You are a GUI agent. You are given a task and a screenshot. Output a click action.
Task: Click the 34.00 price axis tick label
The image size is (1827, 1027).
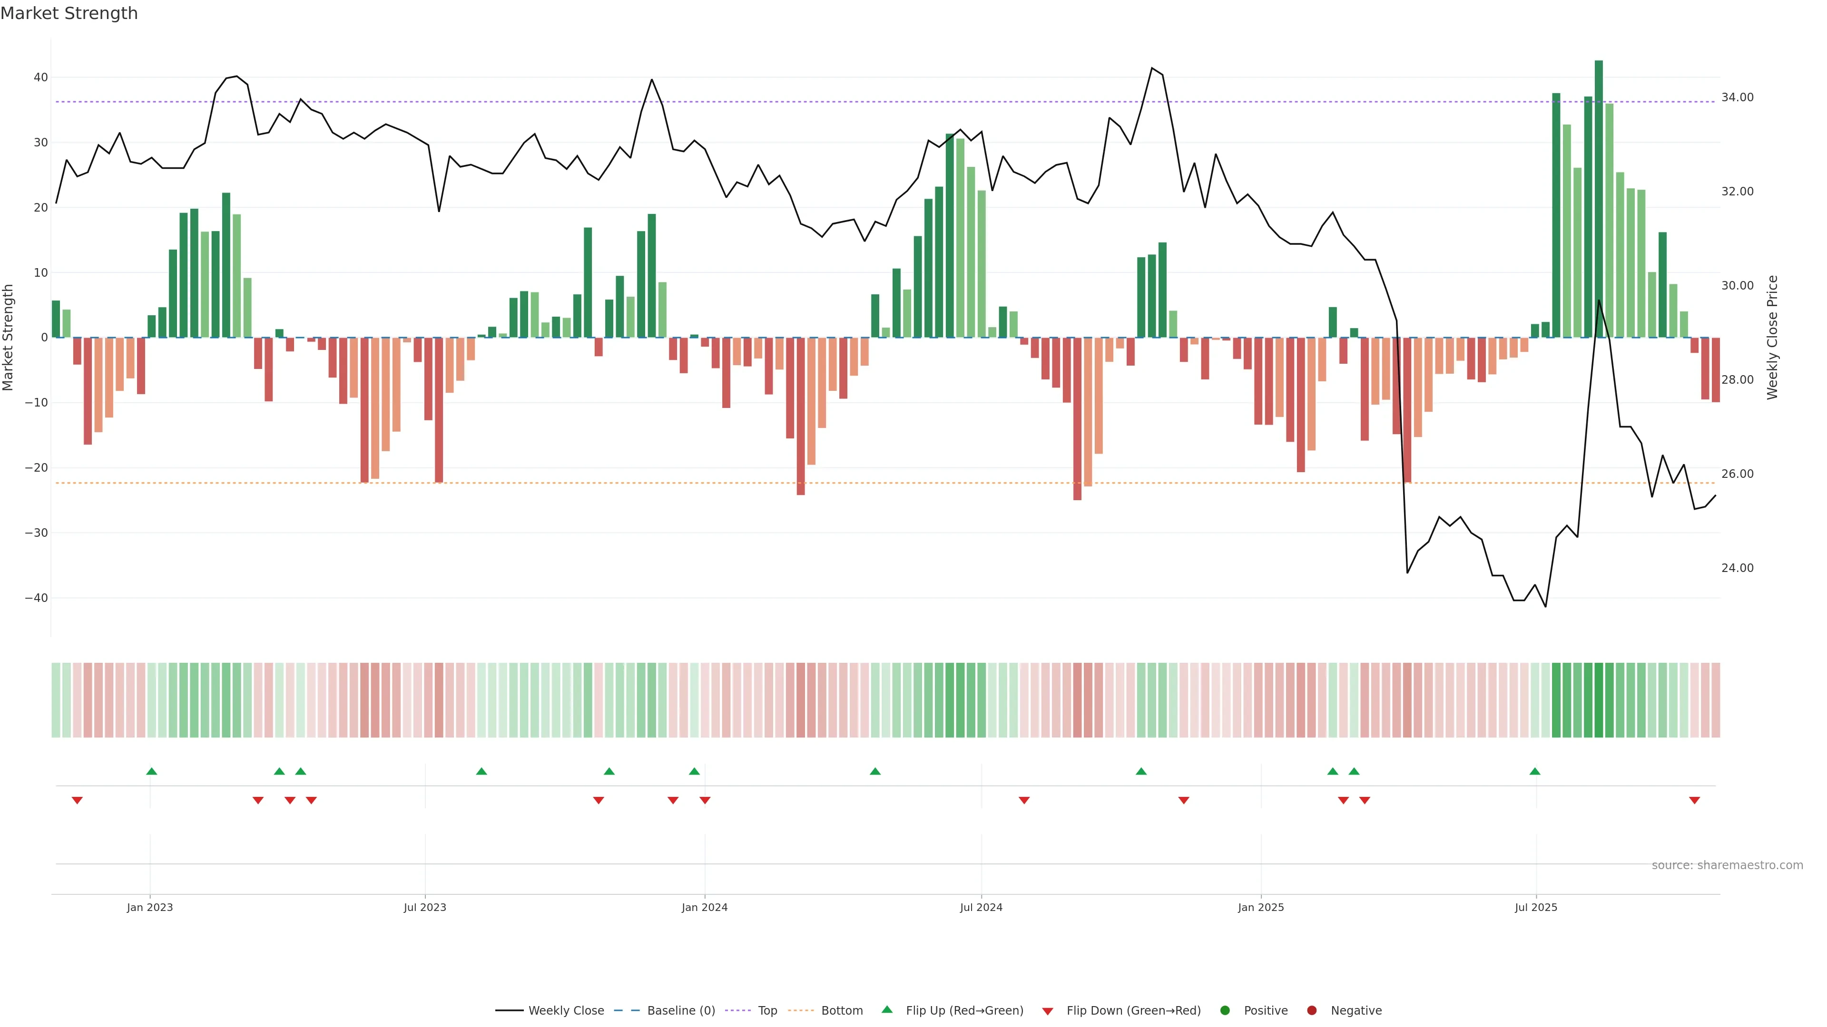[1737, 97]
